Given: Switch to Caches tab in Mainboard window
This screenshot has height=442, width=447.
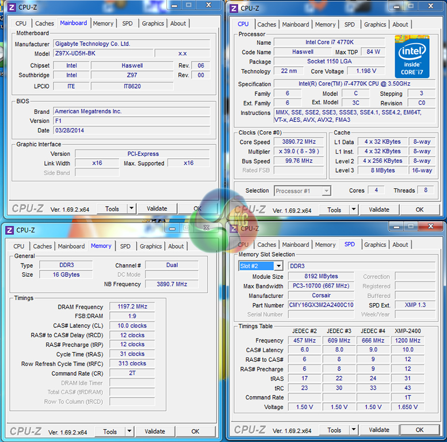Looking at the screenshot, I should point(44,24).
